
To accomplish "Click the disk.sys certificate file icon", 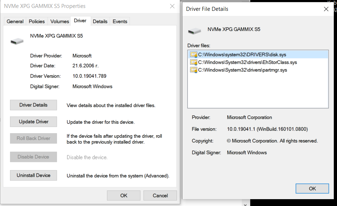I will (194, 54).
